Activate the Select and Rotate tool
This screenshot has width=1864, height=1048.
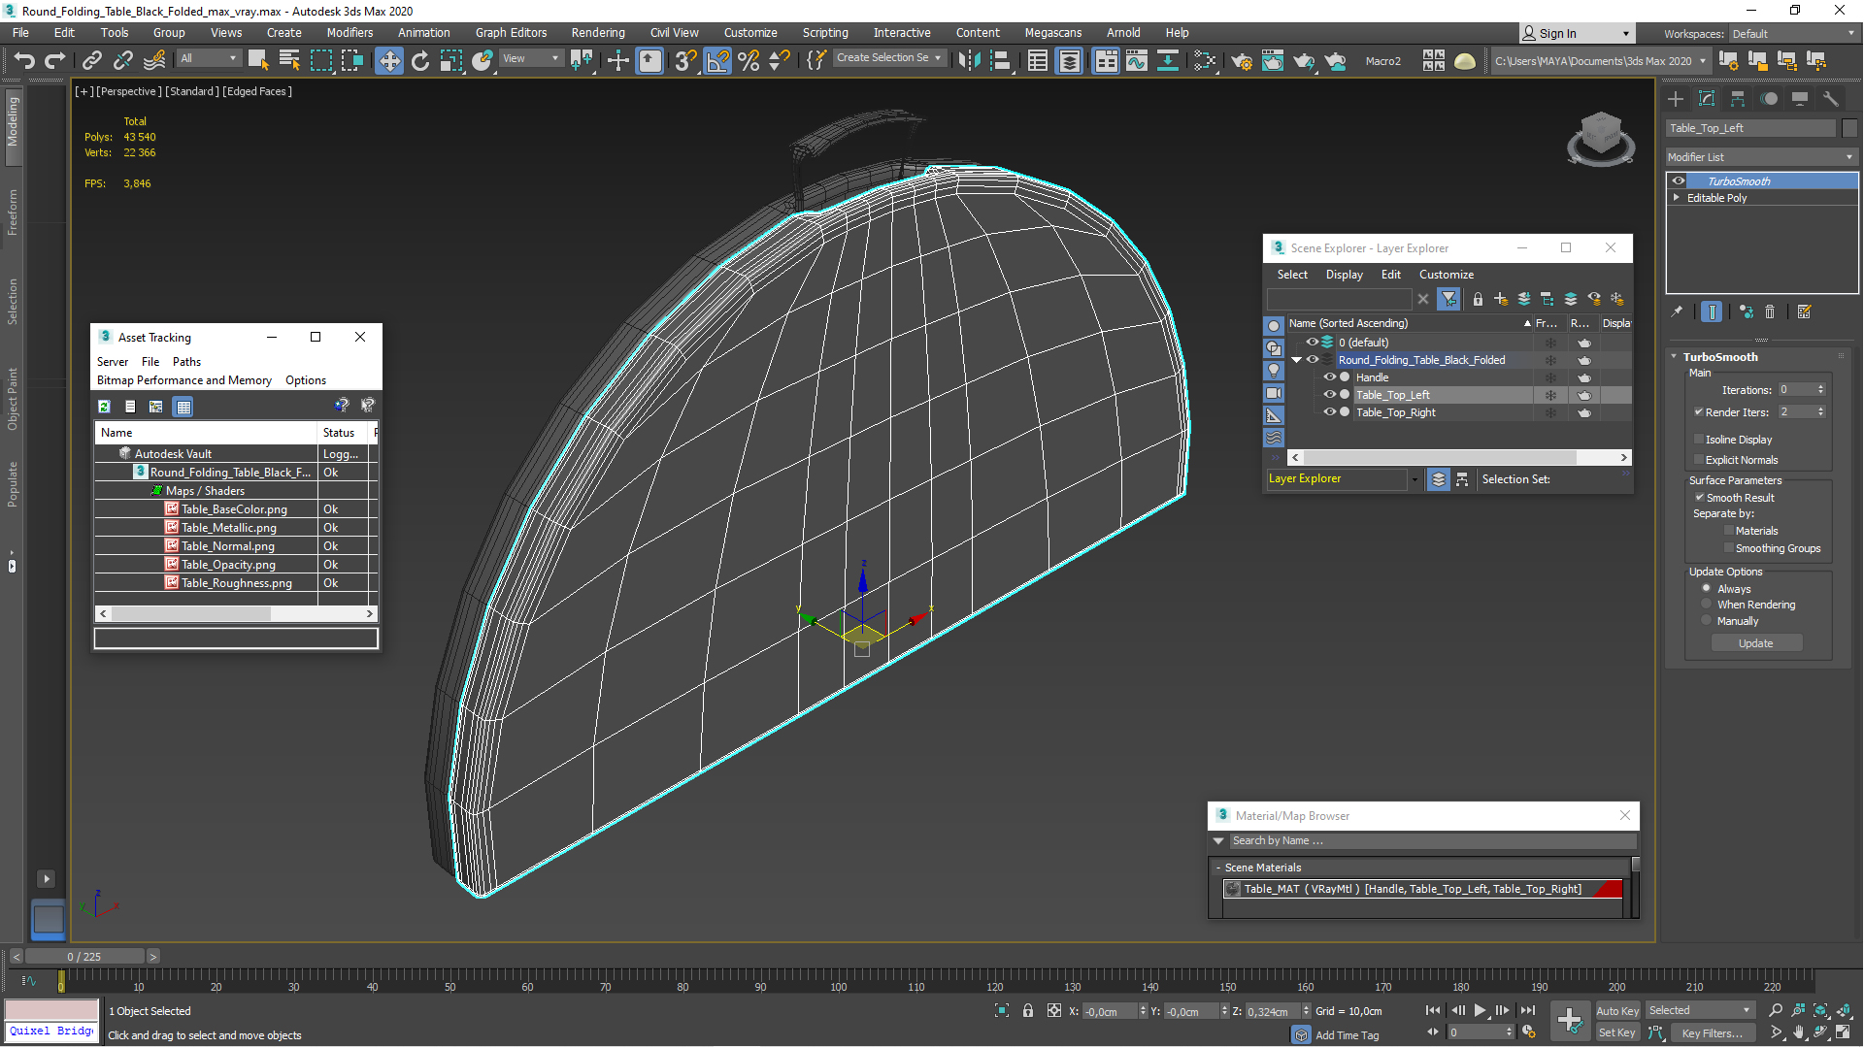tap(420, 61)
